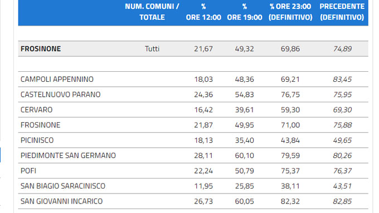Click the Tutti cell in Frosinone row

(x=152, y=49)
